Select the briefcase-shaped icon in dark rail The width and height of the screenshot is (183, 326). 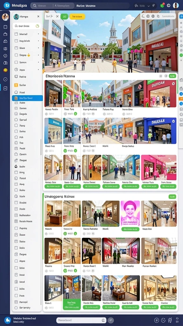(5, 34)
